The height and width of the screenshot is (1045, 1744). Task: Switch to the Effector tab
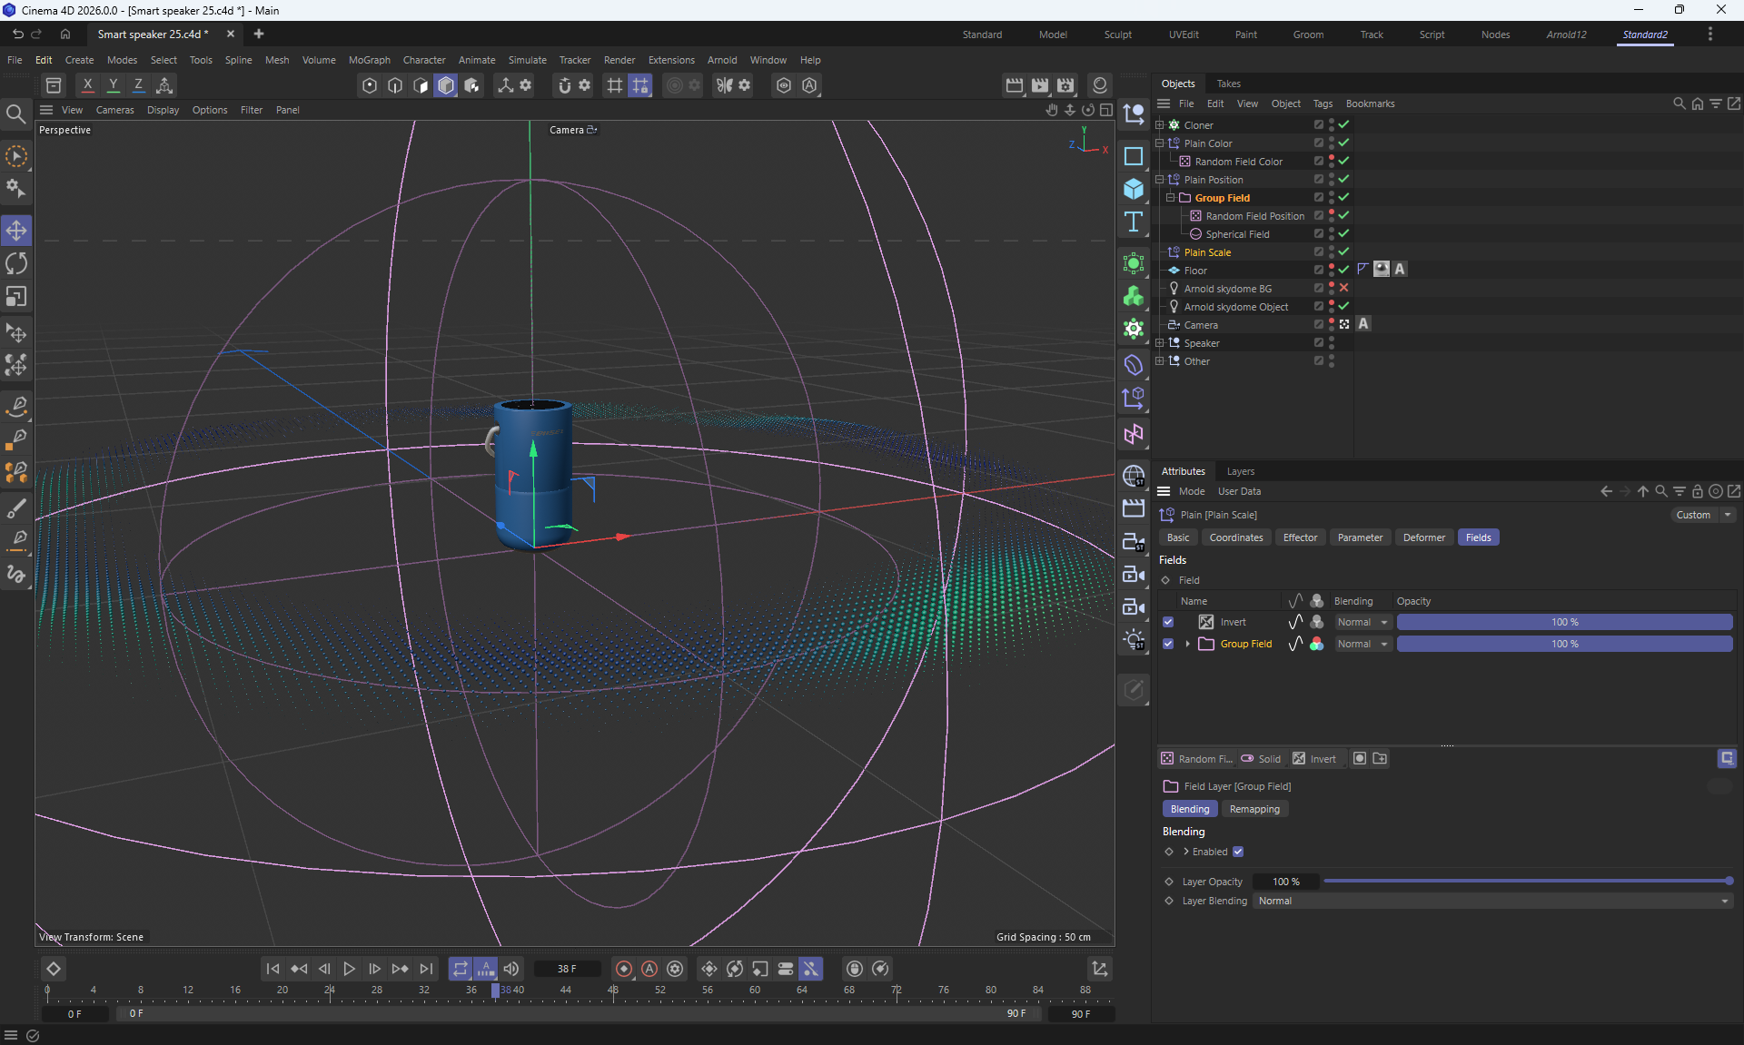tap(1299, 537)
